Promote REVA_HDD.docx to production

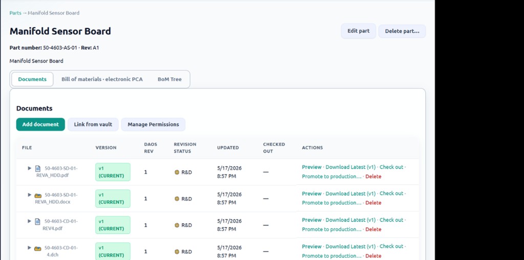point(332,203)
